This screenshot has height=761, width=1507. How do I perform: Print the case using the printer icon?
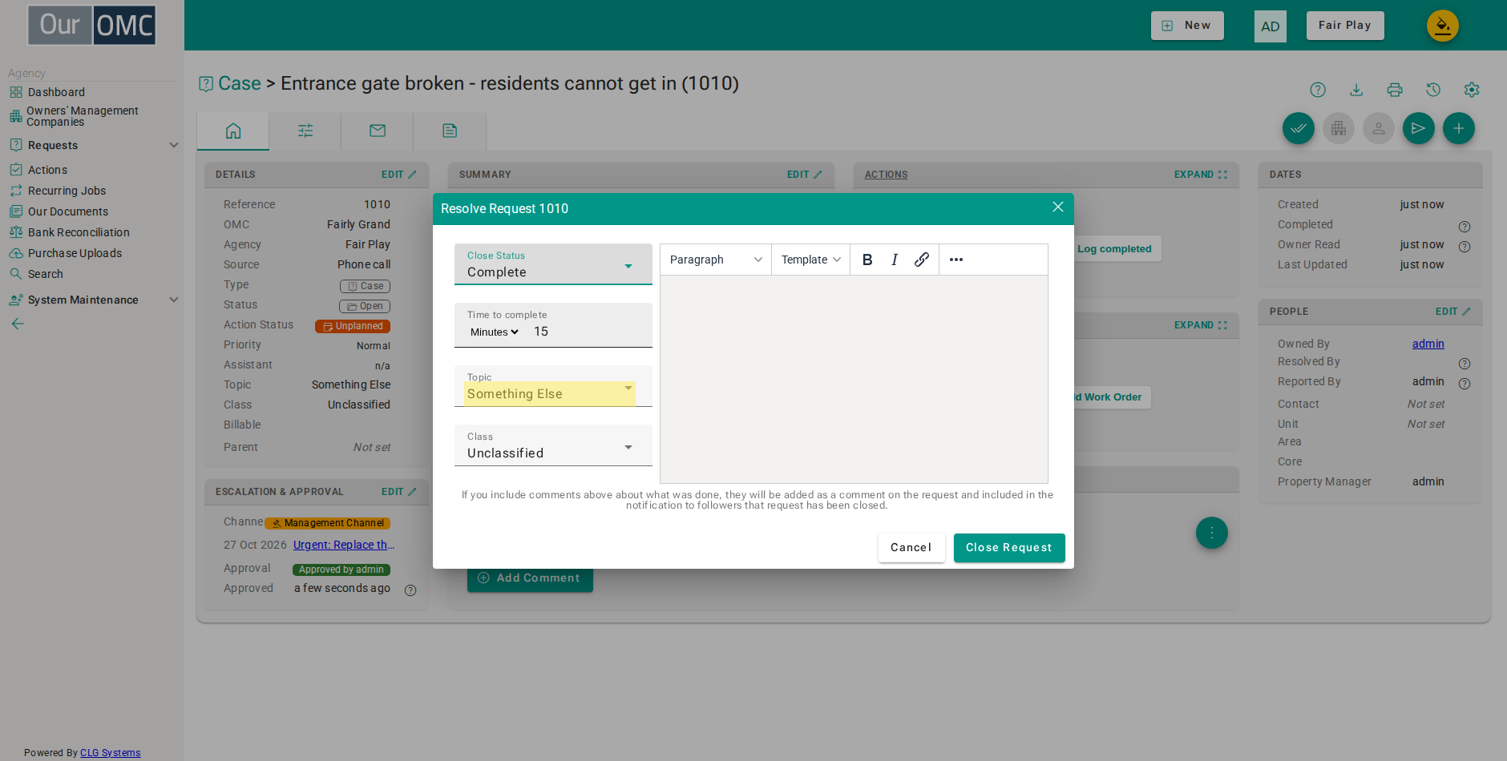point(1395,90)
